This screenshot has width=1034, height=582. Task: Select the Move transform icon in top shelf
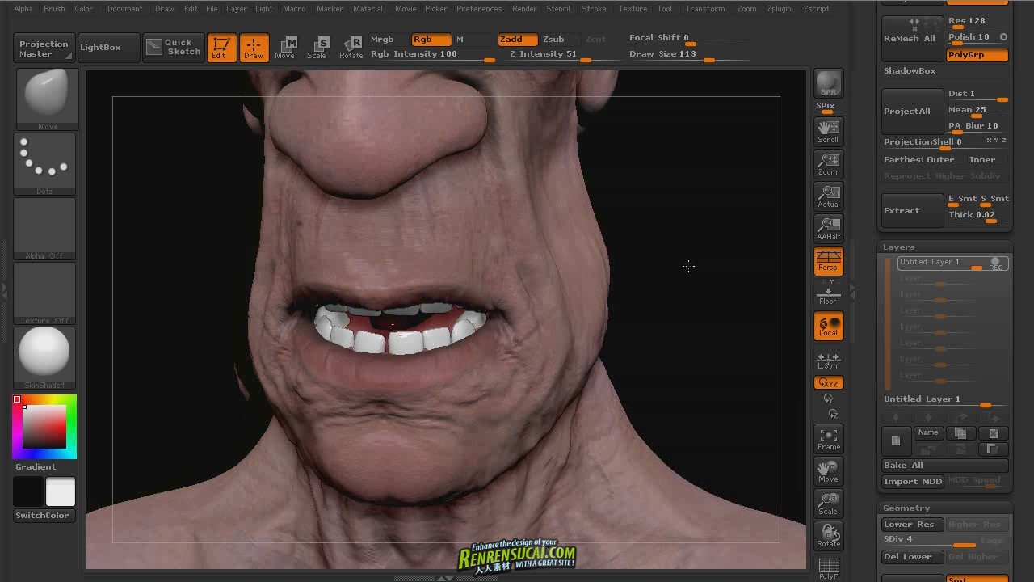[285, 48]
